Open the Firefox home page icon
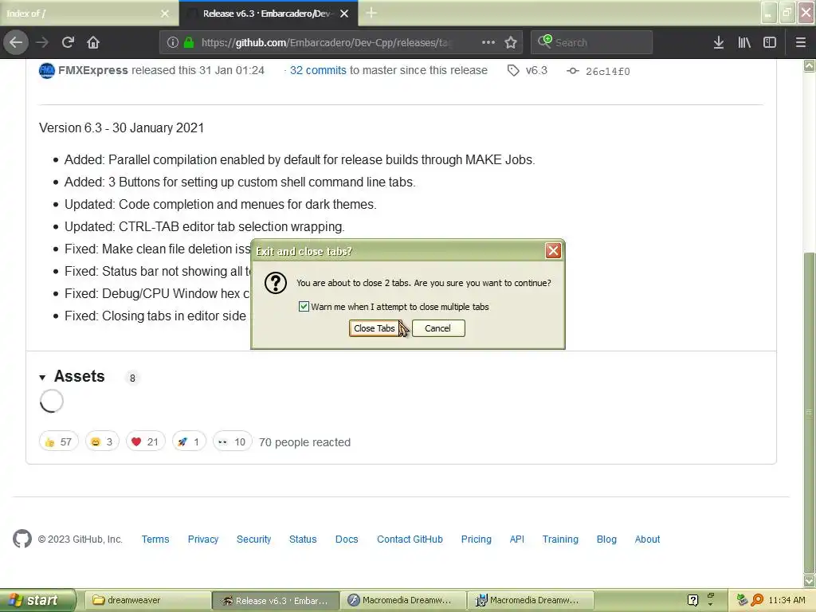Viewport: 816px width, 612px height. [x=93, y=42]
